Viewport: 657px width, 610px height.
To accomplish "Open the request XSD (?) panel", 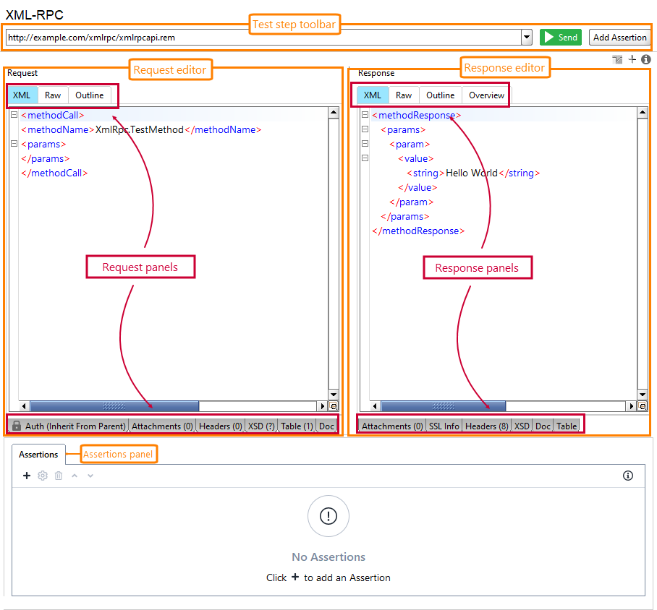I will (x=261, y=426).
